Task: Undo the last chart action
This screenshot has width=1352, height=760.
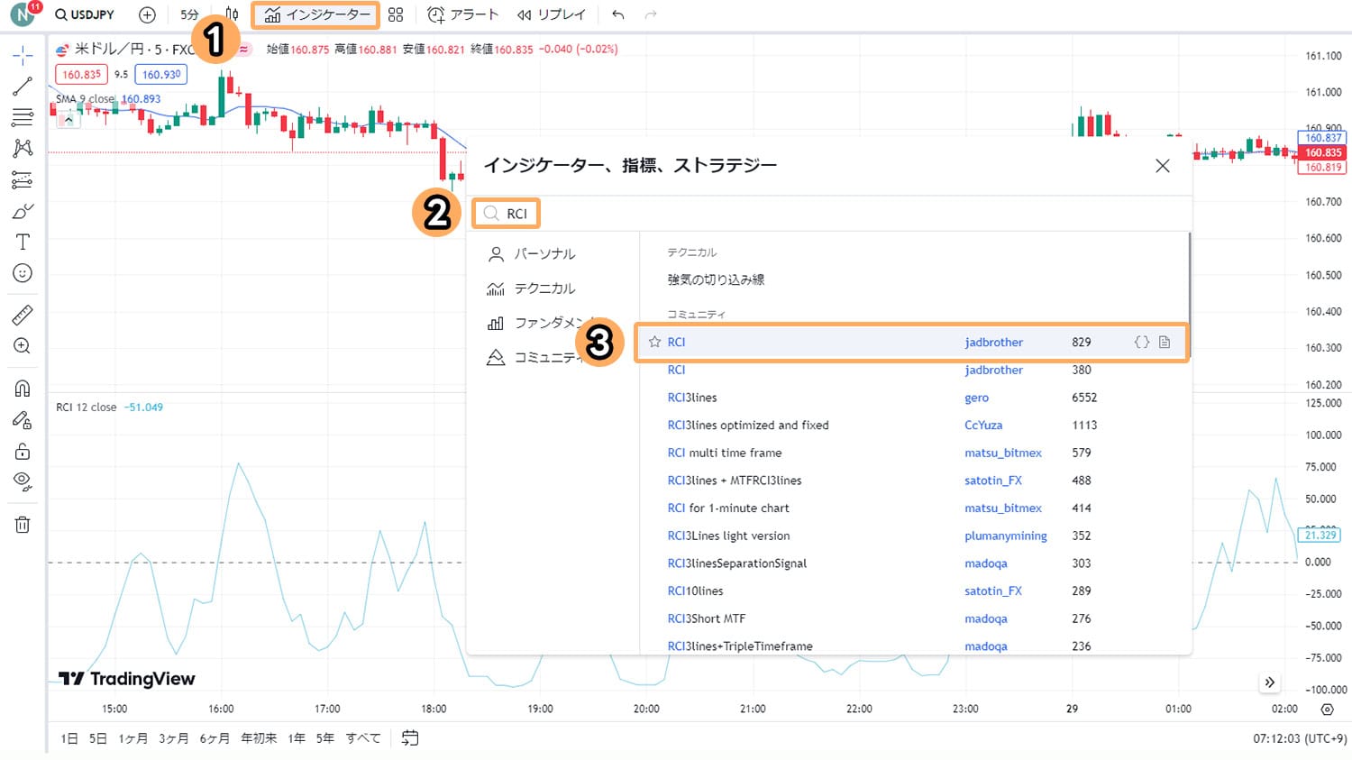Action: point(617,14)
